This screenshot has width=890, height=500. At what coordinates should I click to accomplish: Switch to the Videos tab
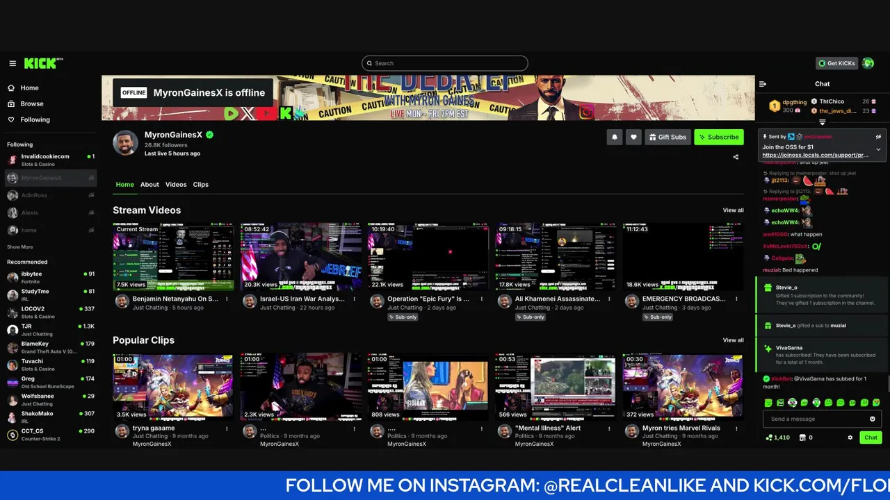(176, 185)
